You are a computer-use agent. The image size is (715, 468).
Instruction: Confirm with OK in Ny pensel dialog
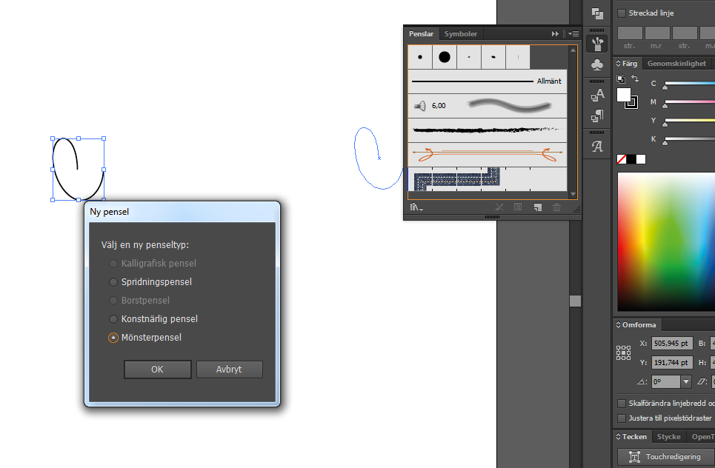point(157,369)
